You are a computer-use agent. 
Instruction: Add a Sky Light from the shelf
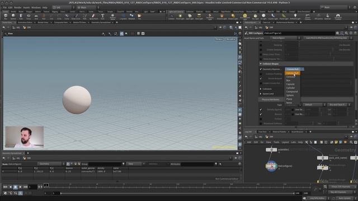tap(255, 16)
